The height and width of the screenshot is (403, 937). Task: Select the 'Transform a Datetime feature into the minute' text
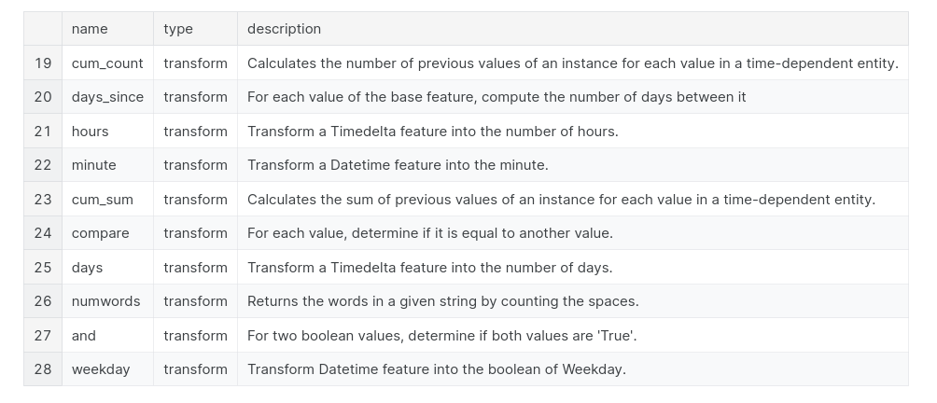(x=398, y=165)
